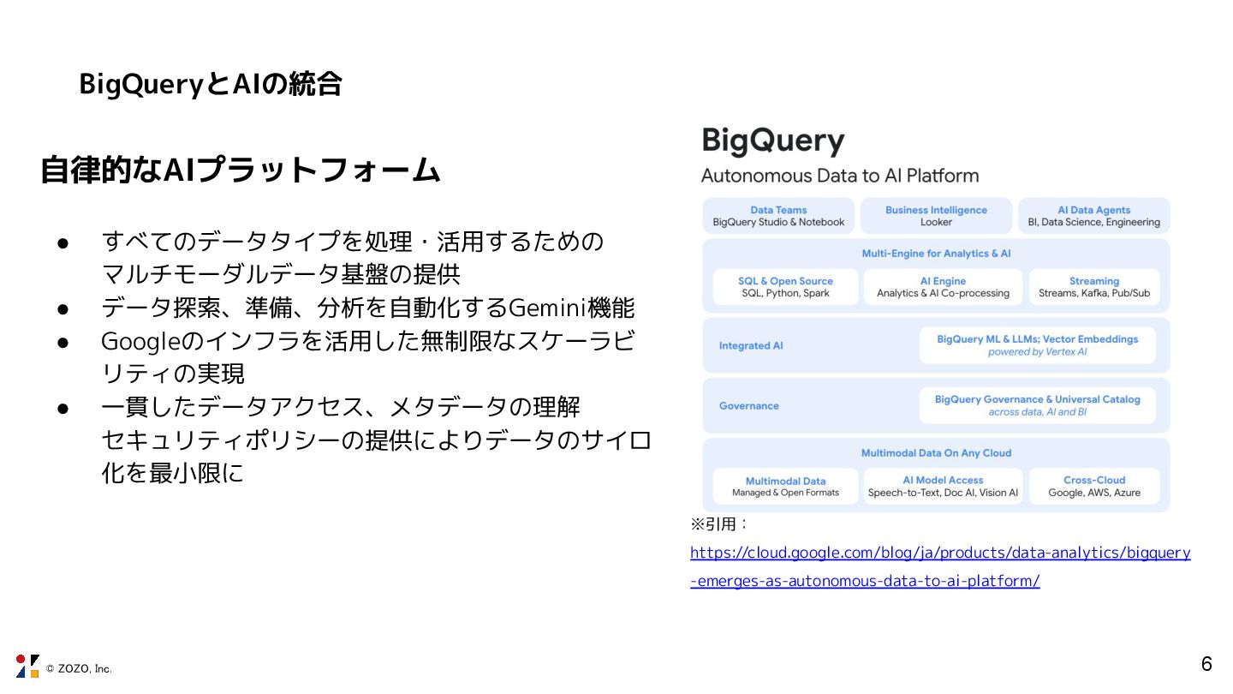The width and height of the screenshot is (1233, 694).
Task: Click BigQuery Governance & Universal Catalog box
Action: click(1037, 405)
